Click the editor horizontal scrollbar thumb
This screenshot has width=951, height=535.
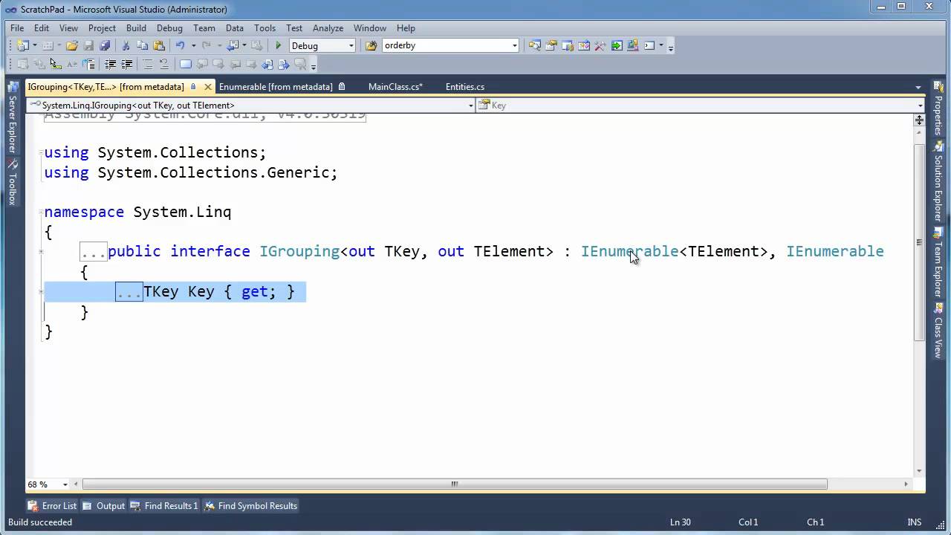[x=455, y=484]
